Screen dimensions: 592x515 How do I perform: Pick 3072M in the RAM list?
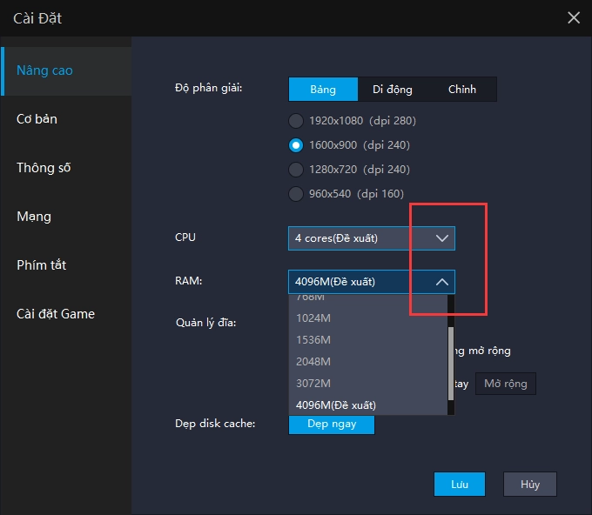(x=313, y=383)
